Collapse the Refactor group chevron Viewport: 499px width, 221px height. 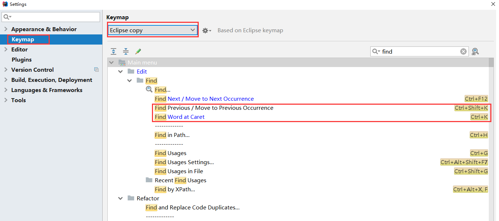pos(120,198)
